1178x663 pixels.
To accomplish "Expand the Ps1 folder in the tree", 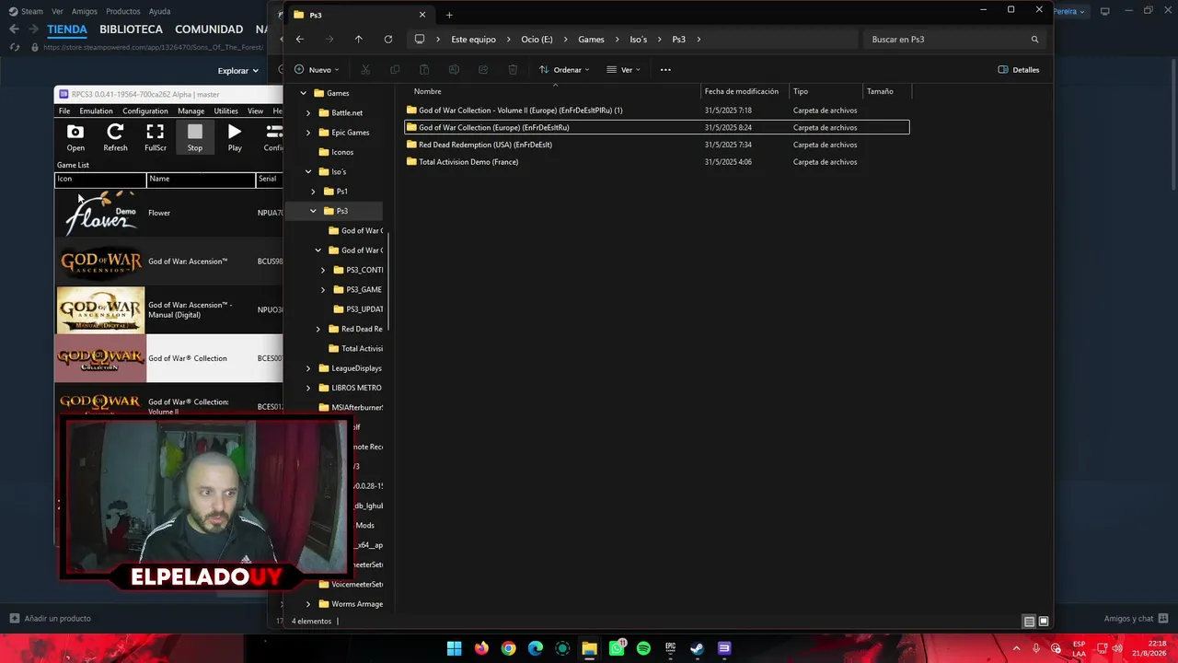I will click(313, 192).
